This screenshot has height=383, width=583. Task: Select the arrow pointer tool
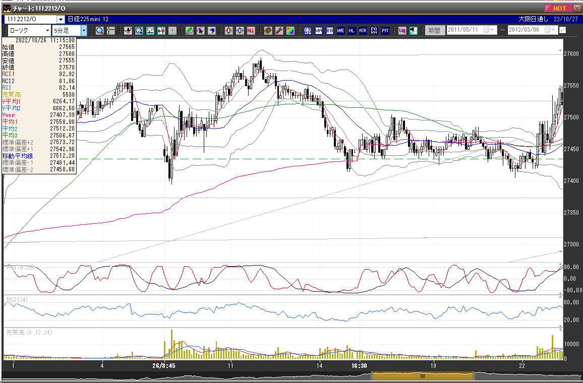point(200,30)
